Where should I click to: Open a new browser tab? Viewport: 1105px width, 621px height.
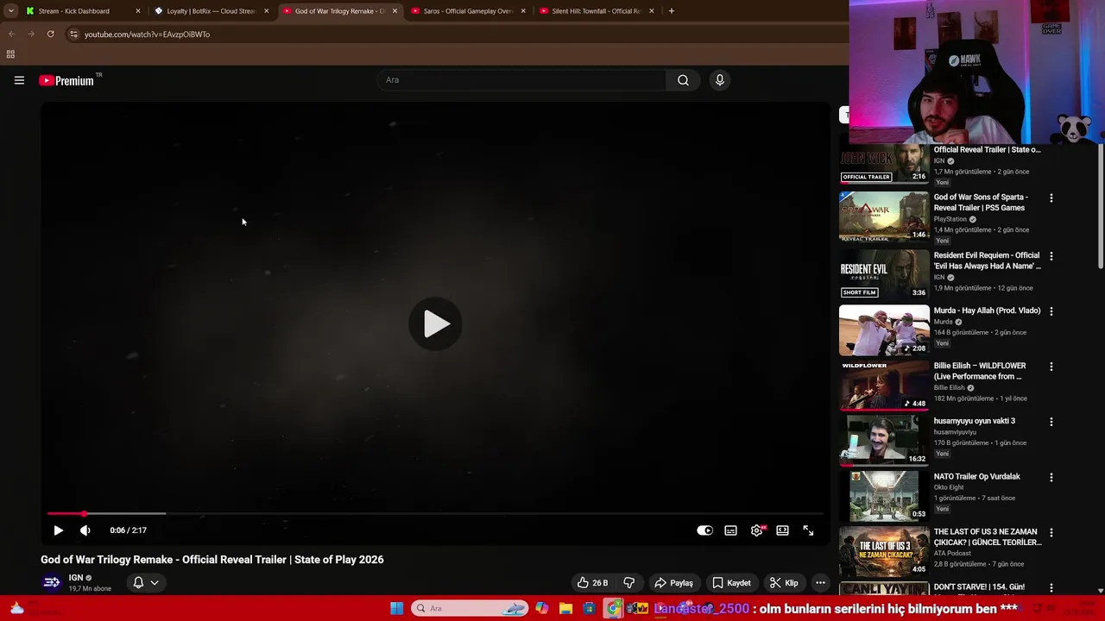click(672, 11)
